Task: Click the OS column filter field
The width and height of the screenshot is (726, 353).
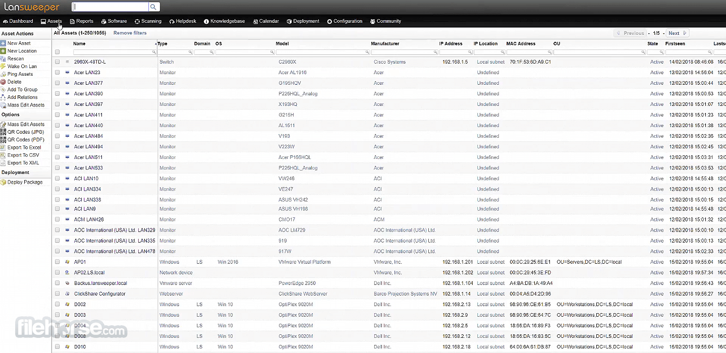Action: (x=245, y=52)
